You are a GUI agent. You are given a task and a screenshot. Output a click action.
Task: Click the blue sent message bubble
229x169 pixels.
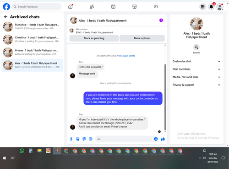point(123,98)
